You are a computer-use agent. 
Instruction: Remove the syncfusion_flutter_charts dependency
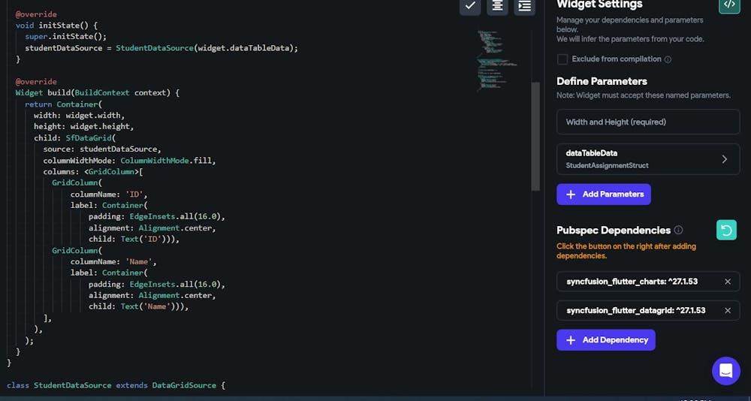point(728,282)
